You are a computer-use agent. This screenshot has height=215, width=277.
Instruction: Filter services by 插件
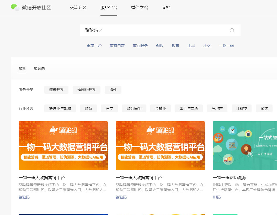coord(113,90)
